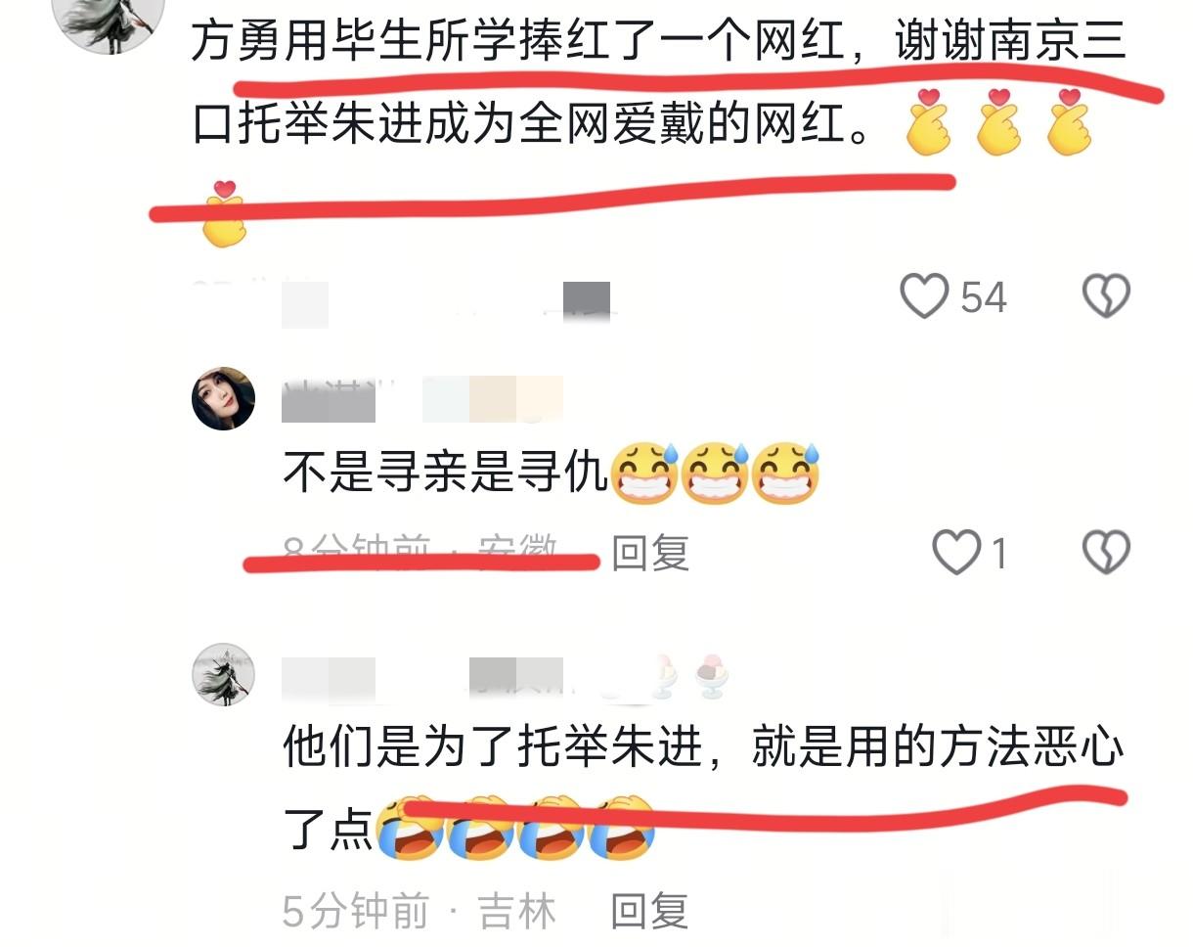Dislike the top comment about 方勇
This screenshot has width=1193, height=947.
(1106, 295)
